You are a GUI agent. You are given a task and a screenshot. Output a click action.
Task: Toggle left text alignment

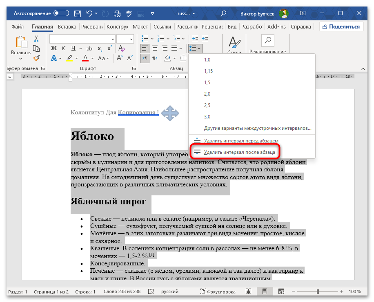click(145, 48)
